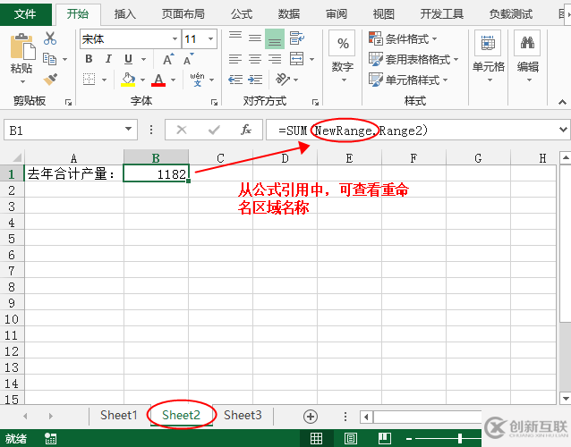Screen dimensions: 571x447
Task: Decrease indent
Action: click(235, 79)
